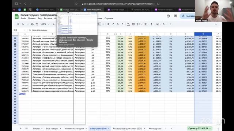This screenshot has height=131, width=234.
Task: Open the all sheets list icon
Action: (26, 128)
